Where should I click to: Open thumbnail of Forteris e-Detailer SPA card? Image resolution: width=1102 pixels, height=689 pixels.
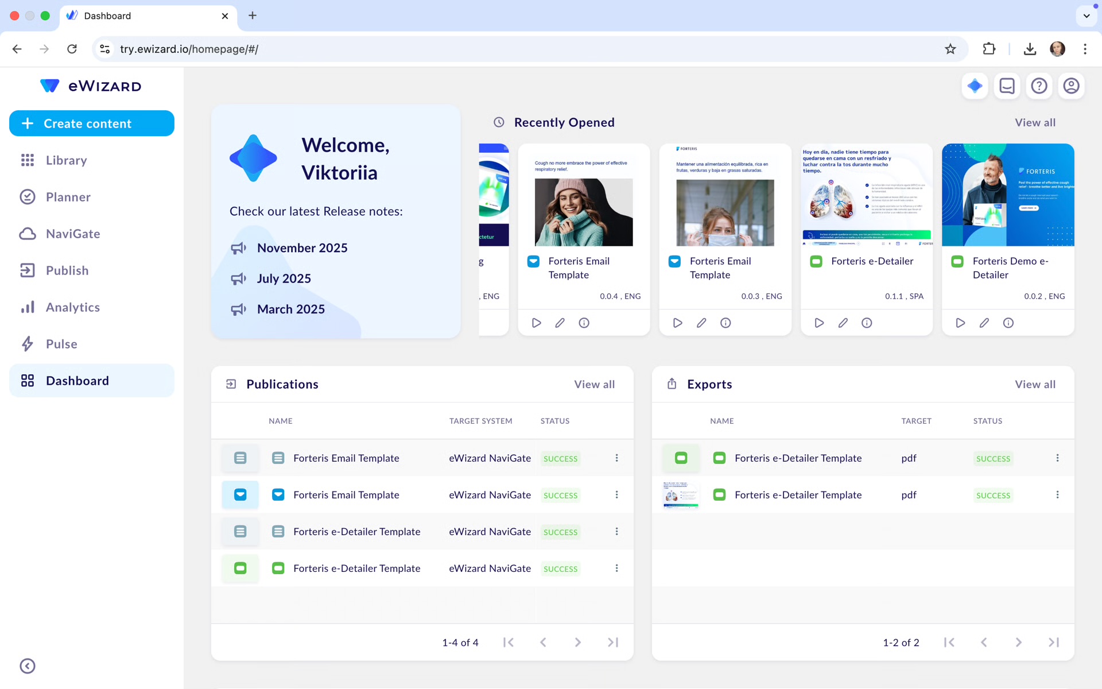(867, 195)
